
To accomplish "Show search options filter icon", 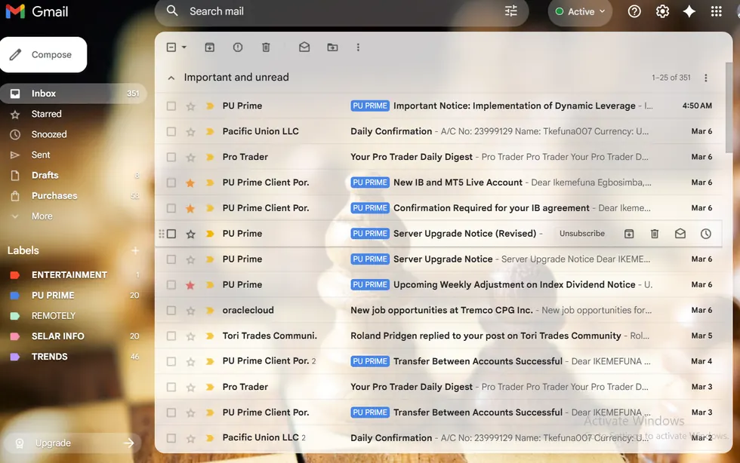I will (x=511, y=11).
